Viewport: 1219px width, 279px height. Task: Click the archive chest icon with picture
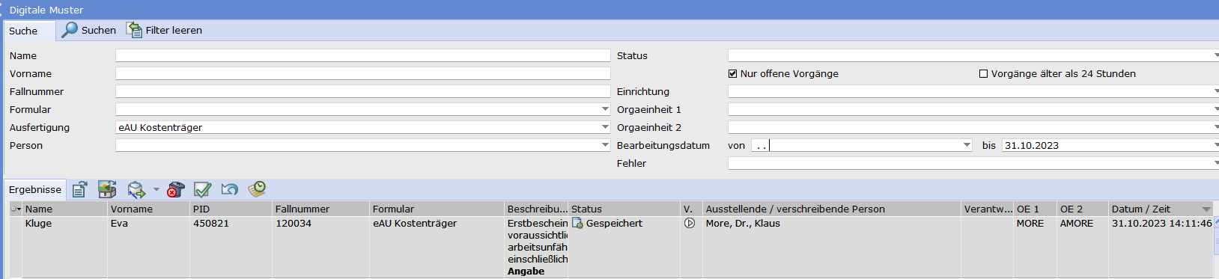(x=107, y=189)
